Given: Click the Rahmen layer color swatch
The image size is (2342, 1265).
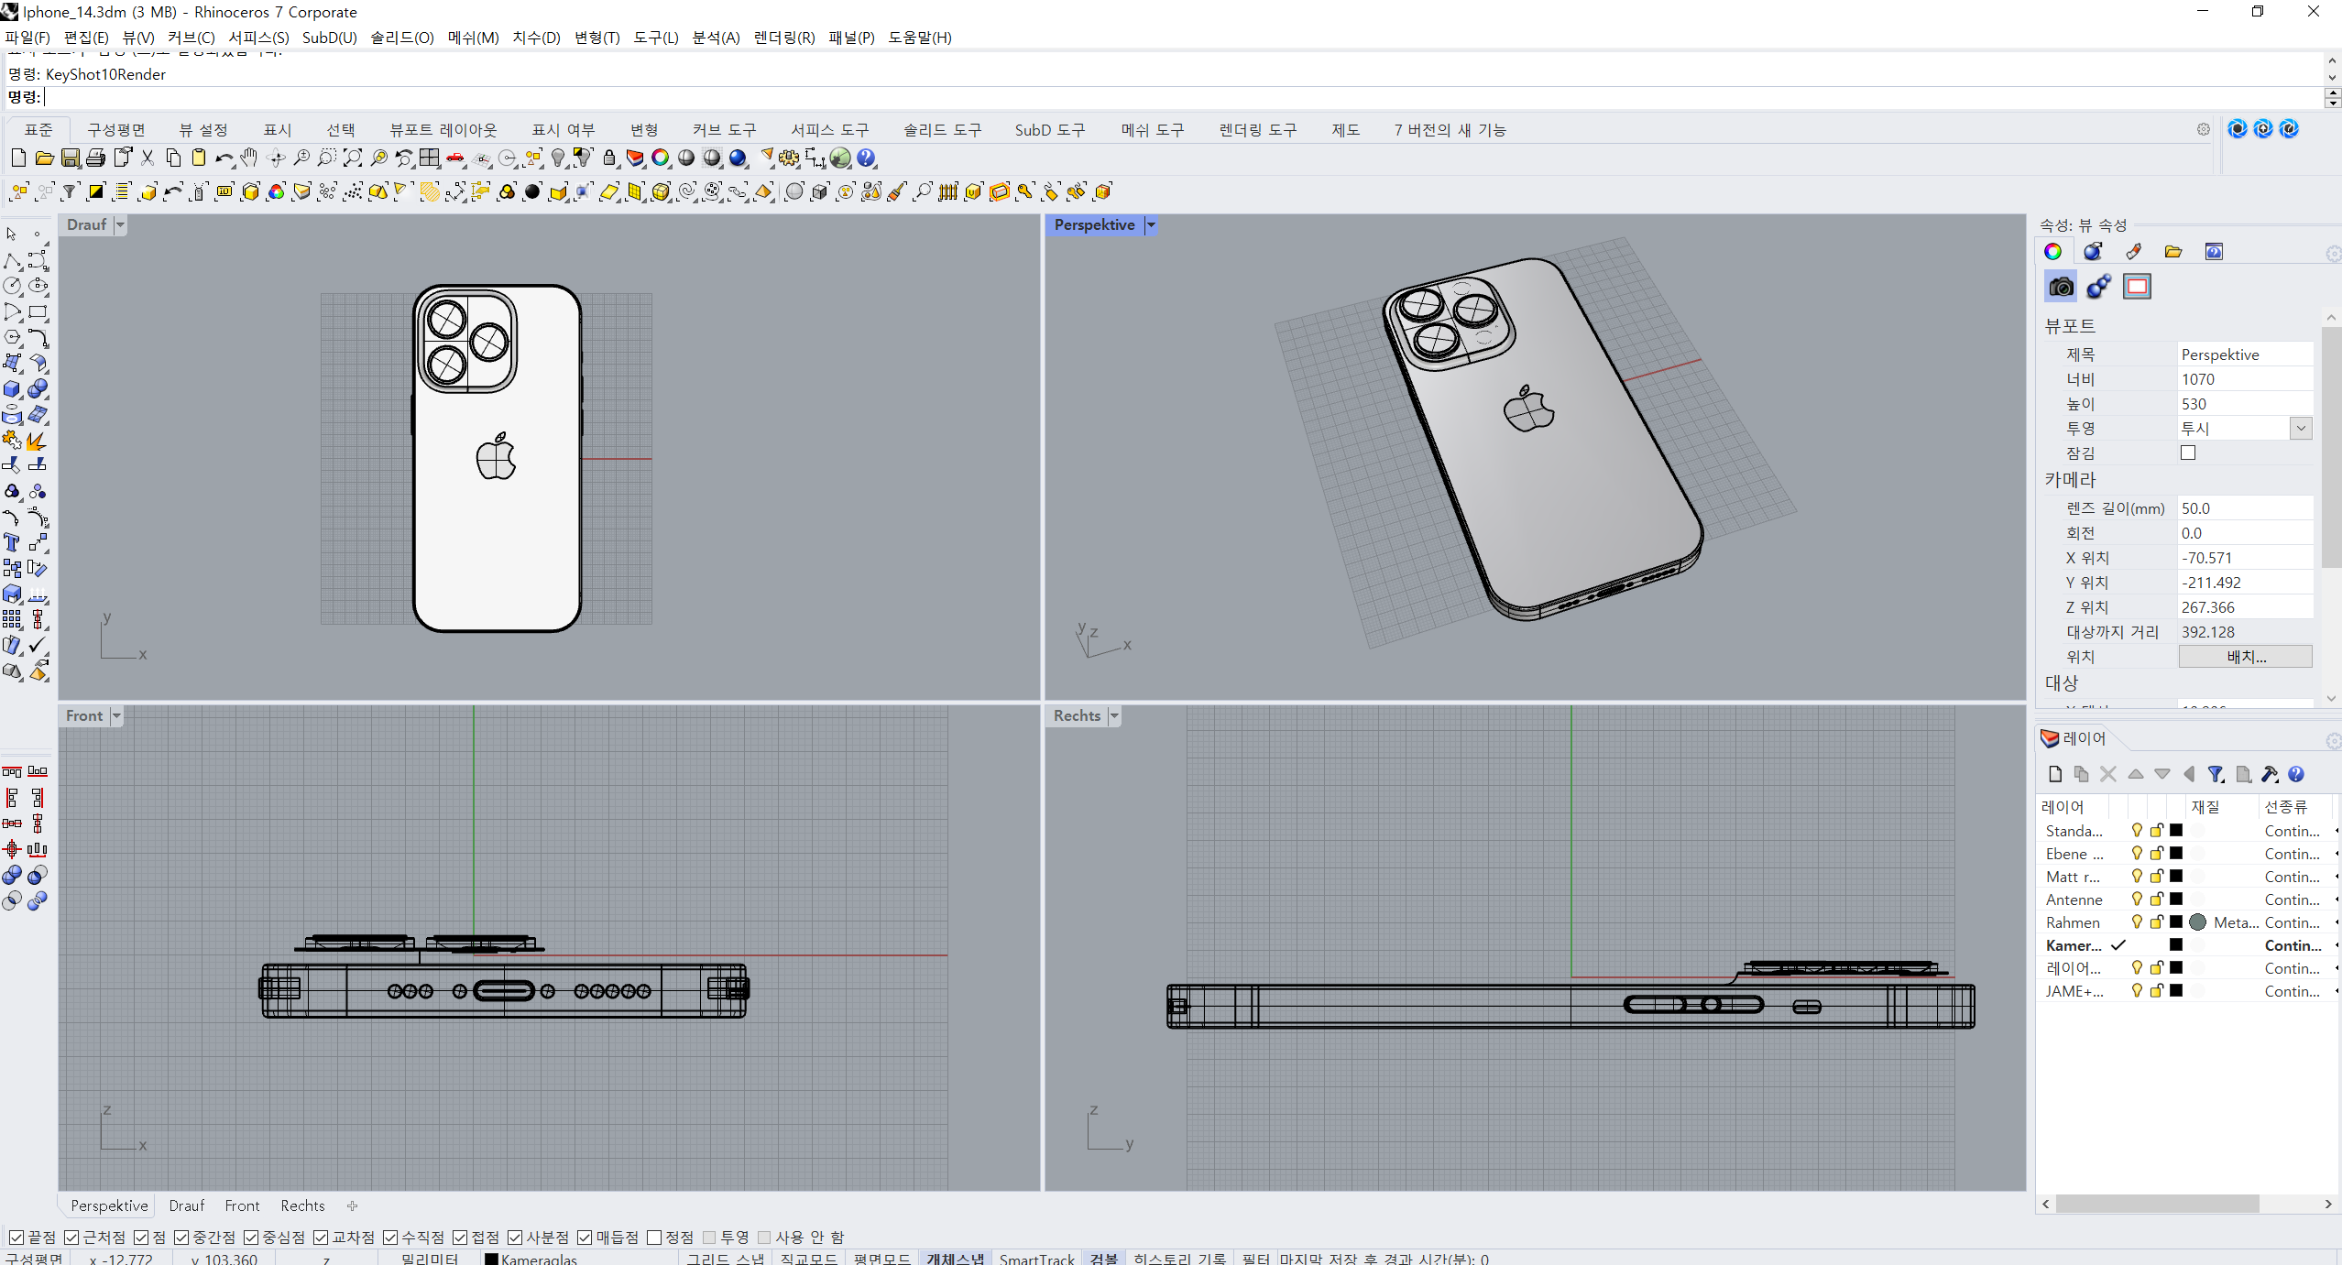Looking at the screenshot, I should point(2176,921).
